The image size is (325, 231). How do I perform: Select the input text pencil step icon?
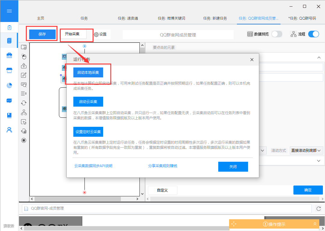(x=24, y=75)
